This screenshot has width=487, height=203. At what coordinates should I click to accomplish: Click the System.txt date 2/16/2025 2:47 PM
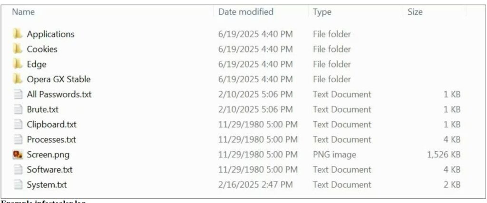point(255,185)
